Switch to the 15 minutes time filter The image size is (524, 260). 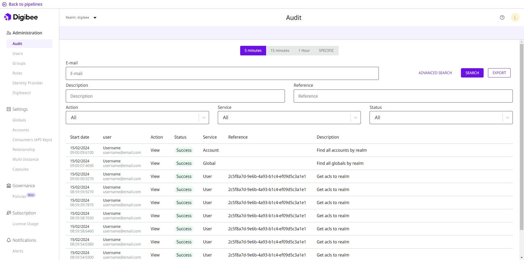click(280, 50)
